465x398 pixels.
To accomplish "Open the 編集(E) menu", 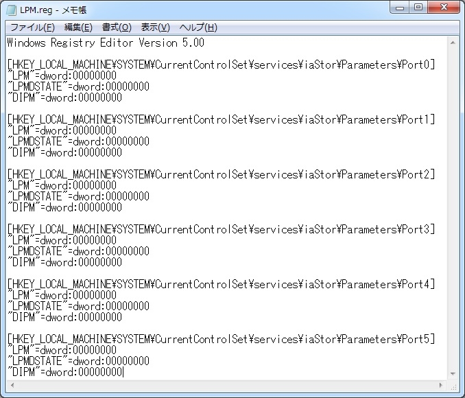I will coord(78,27).
